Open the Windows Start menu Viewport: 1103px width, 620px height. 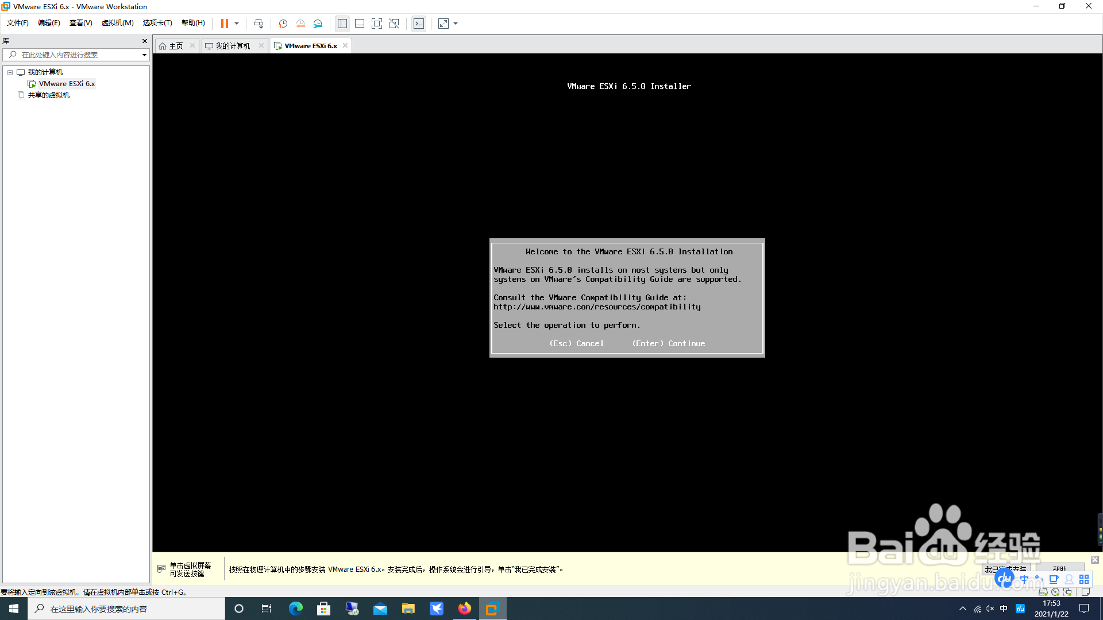[x=14, y=609]
